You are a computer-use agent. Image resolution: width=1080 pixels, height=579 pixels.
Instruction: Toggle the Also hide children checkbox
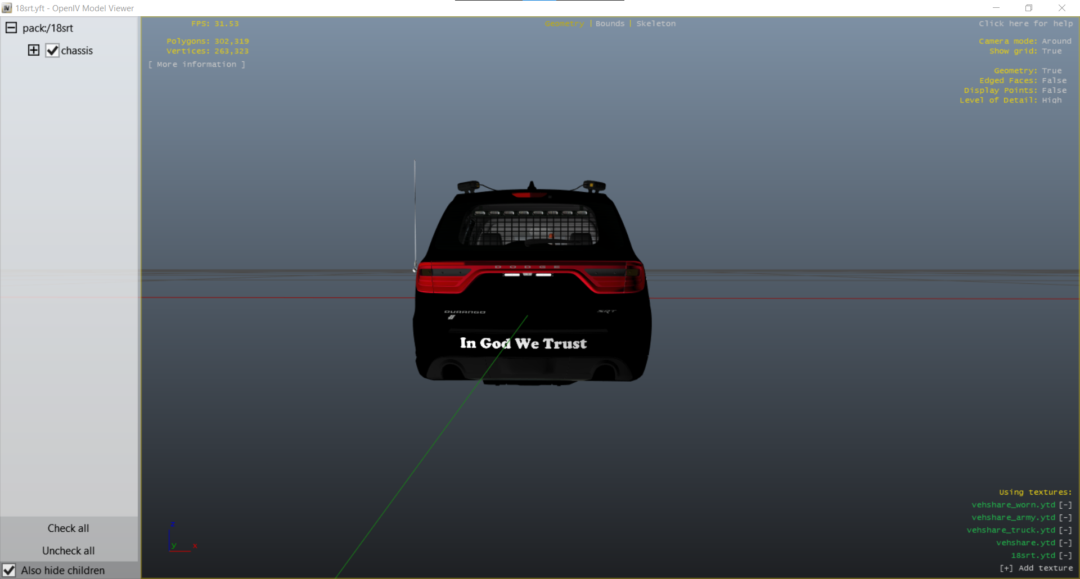click(x=9, y=570)
